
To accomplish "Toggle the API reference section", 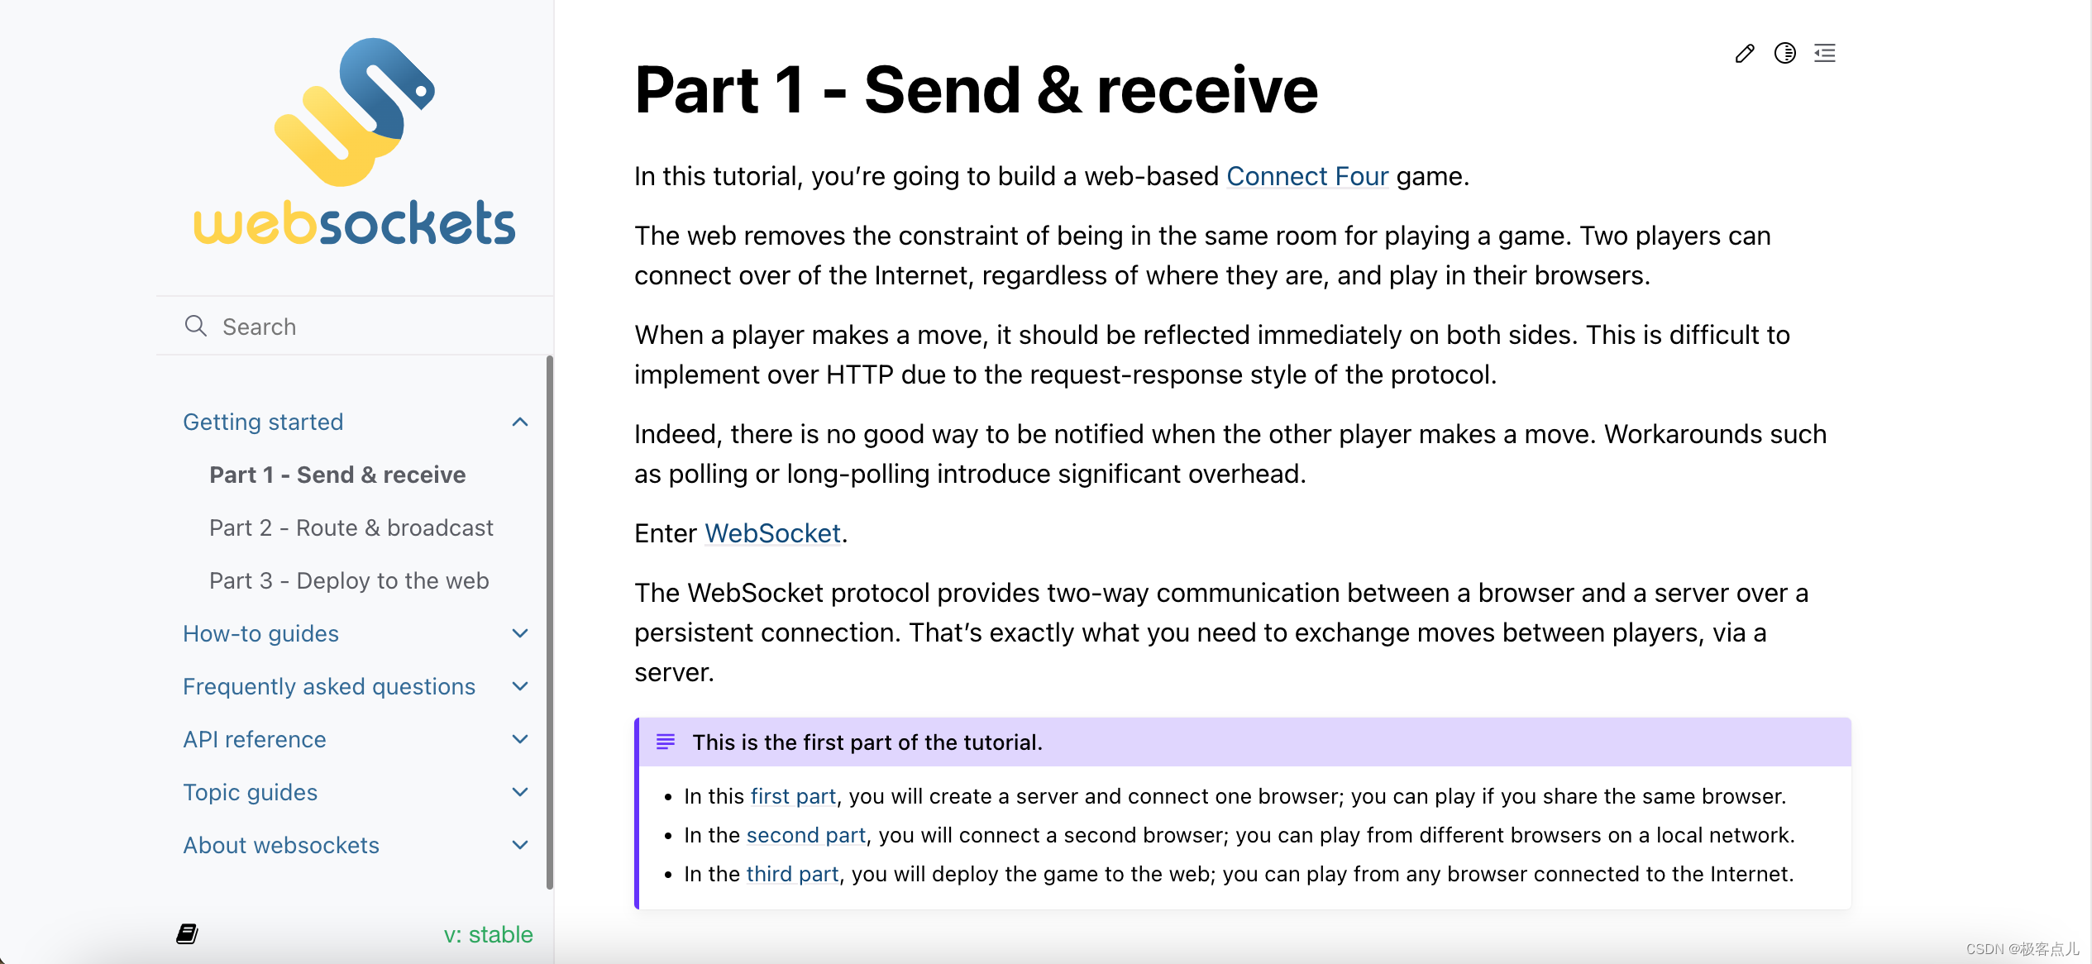I will pos(523,738).
